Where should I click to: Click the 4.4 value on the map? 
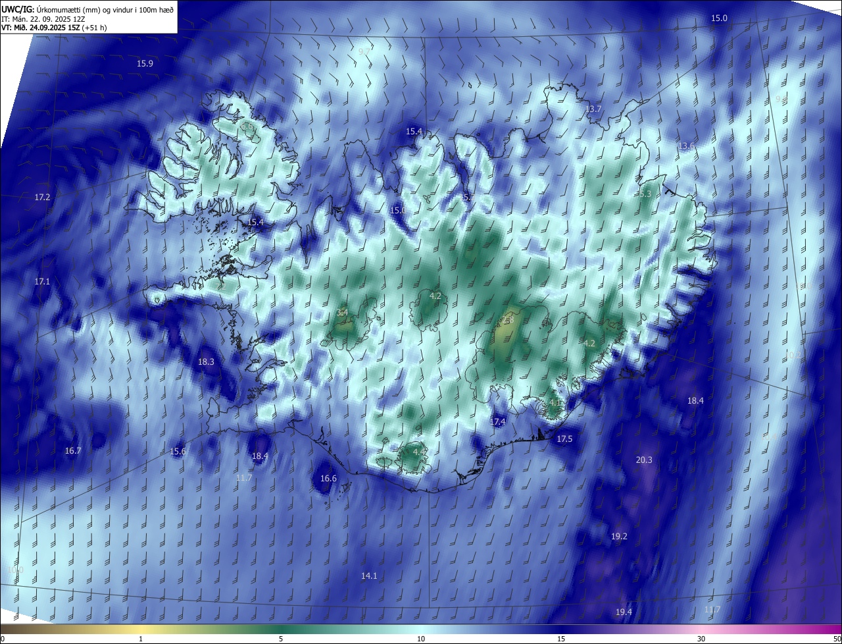point(419,452)
